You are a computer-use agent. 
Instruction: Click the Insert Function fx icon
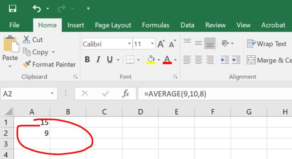pyautogui.click(x=125, y=93)
